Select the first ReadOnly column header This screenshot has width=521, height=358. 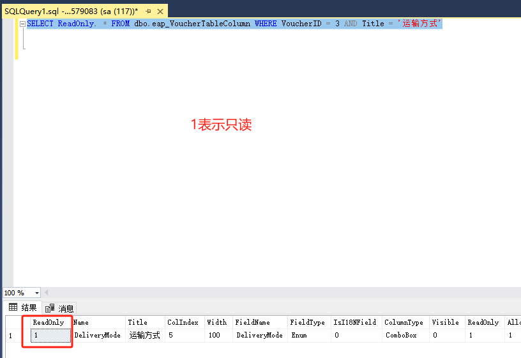pos(50,322)
